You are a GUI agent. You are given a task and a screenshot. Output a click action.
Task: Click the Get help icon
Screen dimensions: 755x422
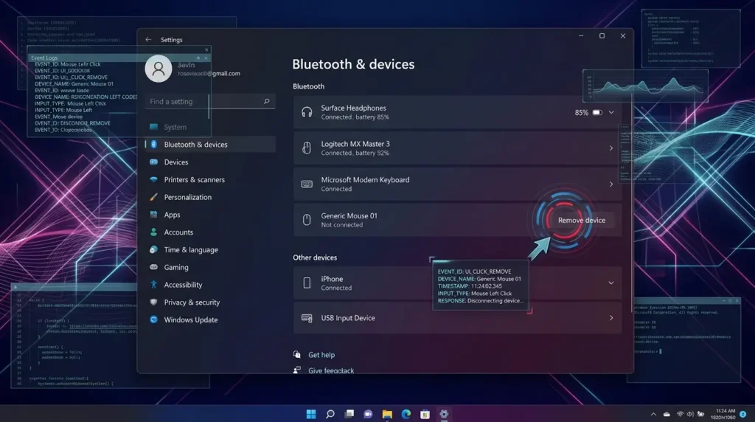(x=297, y=355)
